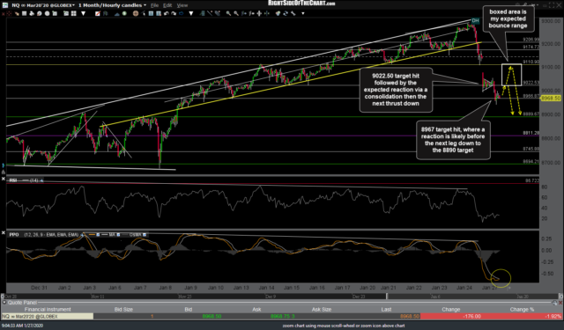Viewport: 564px width, 330px height.
Task: Click the time range slider handle below the chart
Action: click(x=387, y=297)
